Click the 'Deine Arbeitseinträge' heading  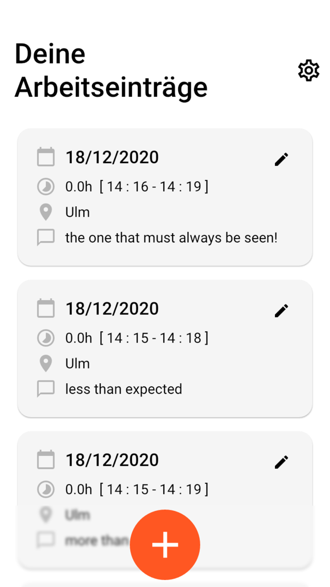tap(111, 71)
